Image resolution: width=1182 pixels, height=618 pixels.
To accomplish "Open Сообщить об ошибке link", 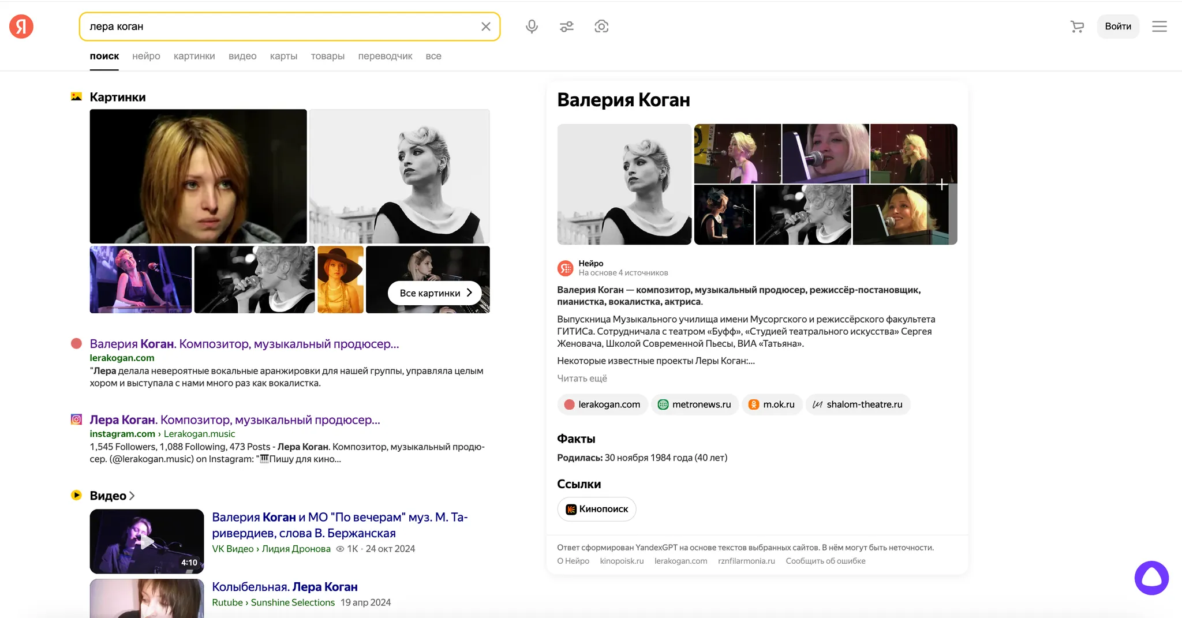I will click(825, 561).
